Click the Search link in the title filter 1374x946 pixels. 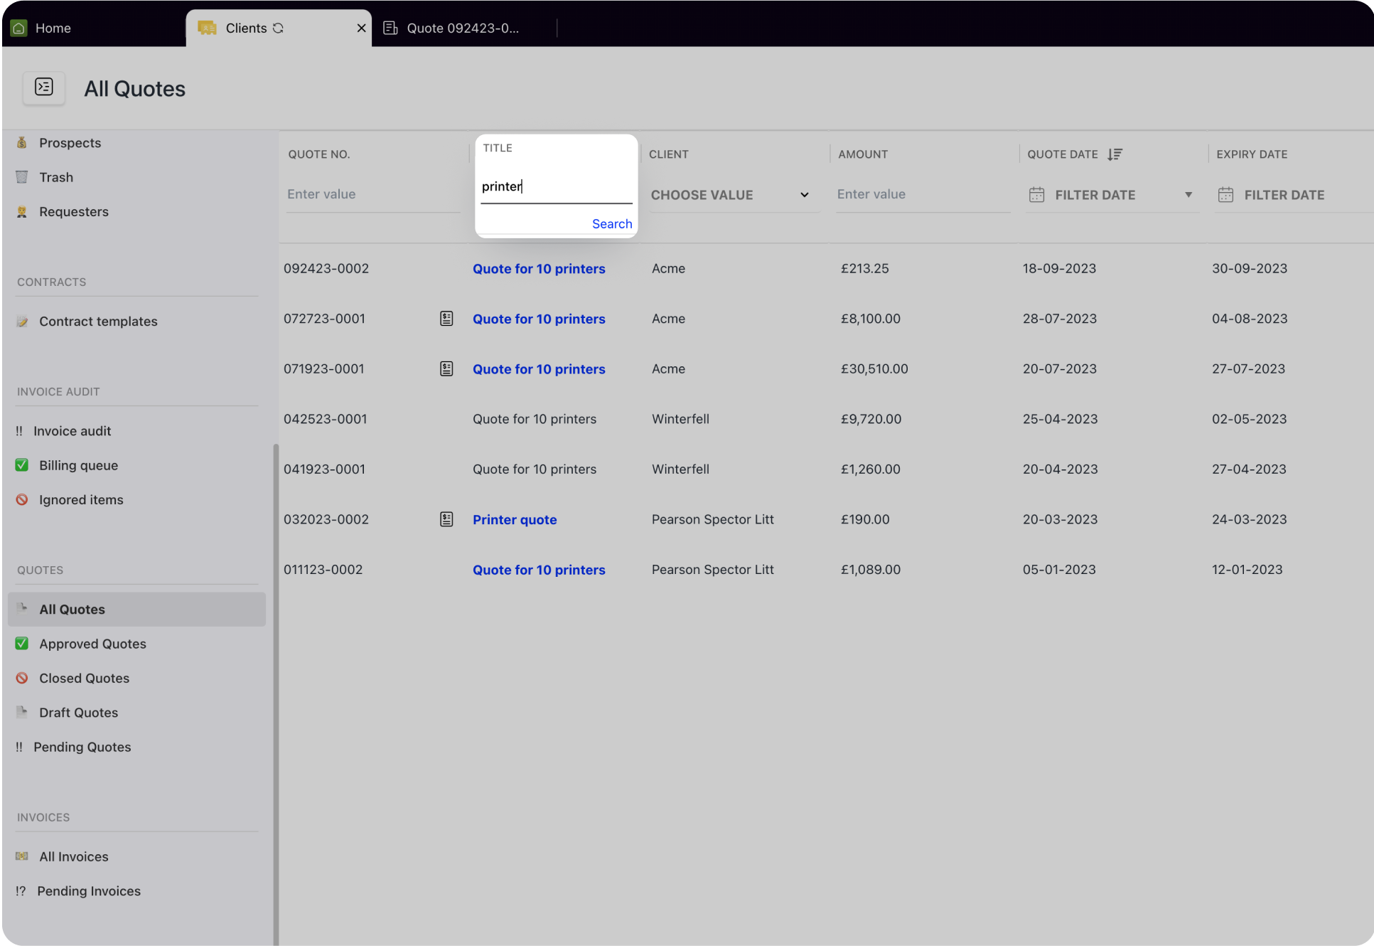pyautogui.click(x=611, y=223)
